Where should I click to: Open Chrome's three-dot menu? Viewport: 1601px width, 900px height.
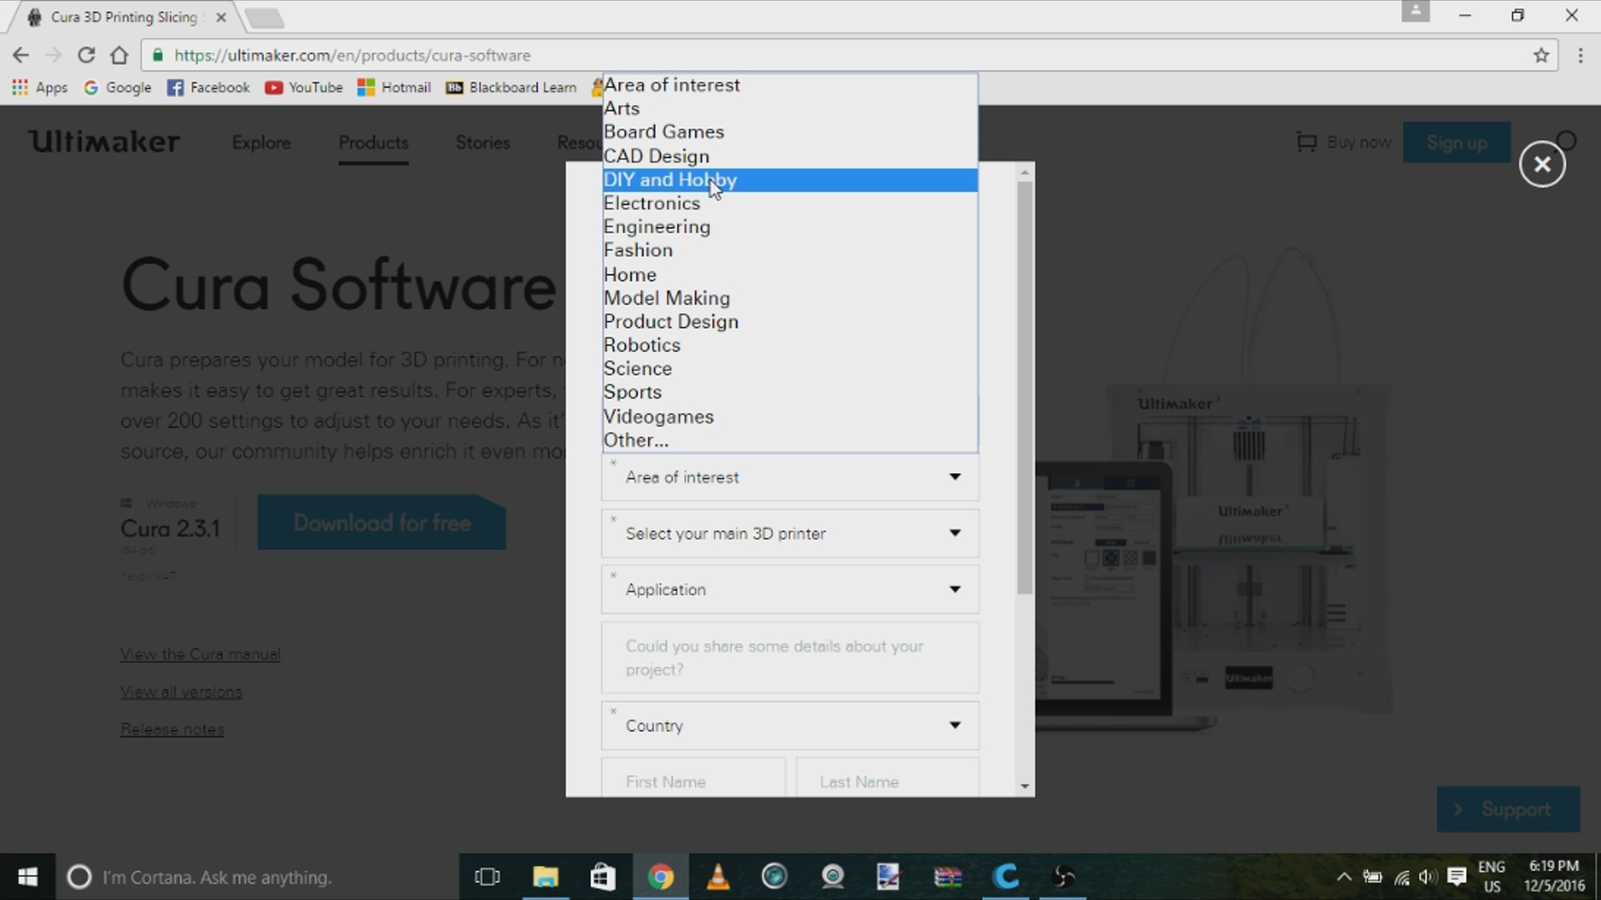[x=1580, y=56]
